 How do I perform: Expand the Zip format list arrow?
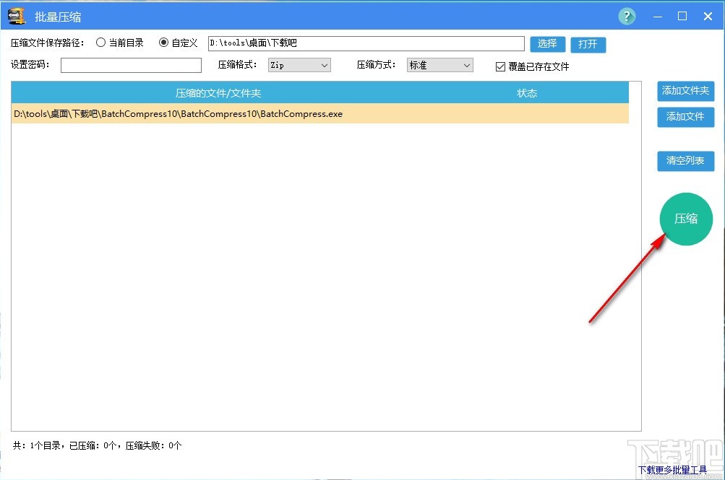click(325, 65)
